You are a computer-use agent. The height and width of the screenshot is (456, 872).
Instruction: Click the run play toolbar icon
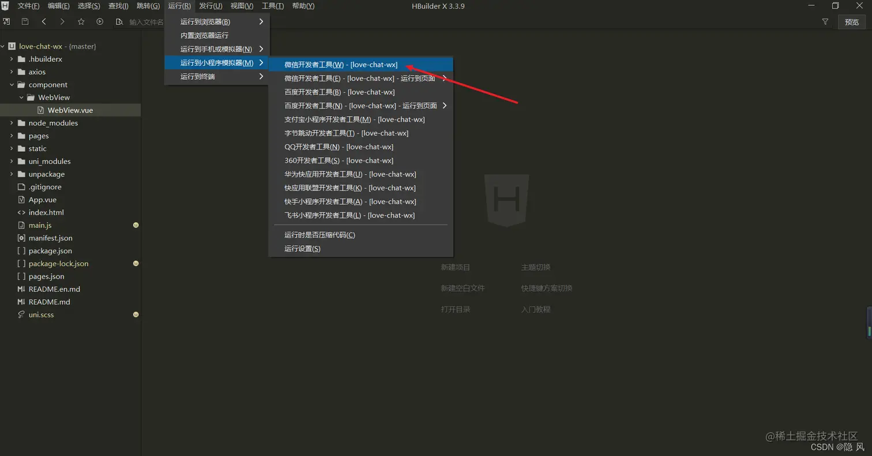(x=100, y=21)
